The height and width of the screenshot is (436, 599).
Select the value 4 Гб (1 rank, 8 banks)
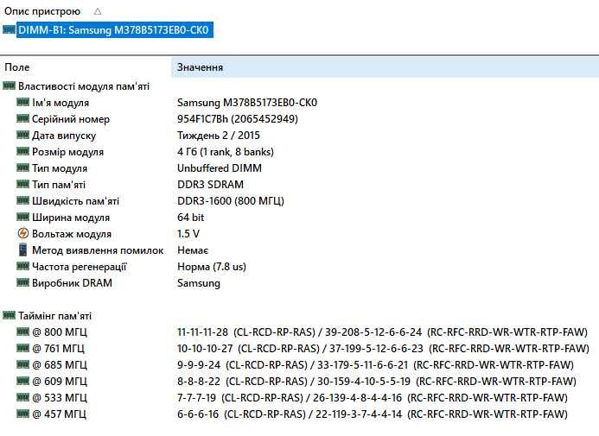click(226, 152)
